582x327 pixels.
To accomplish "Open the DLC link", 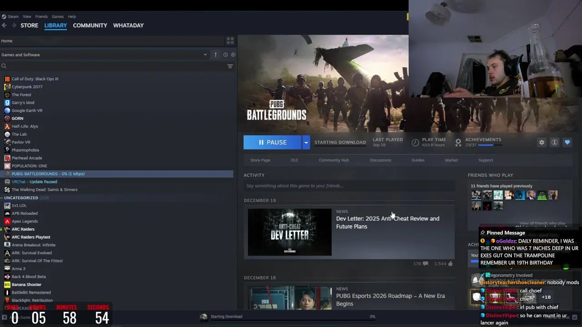I will 295,160.
